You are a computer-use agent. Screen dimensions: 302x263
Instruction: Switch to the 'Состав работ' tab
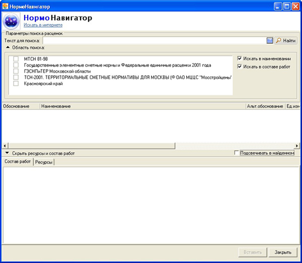click(18, 161)
